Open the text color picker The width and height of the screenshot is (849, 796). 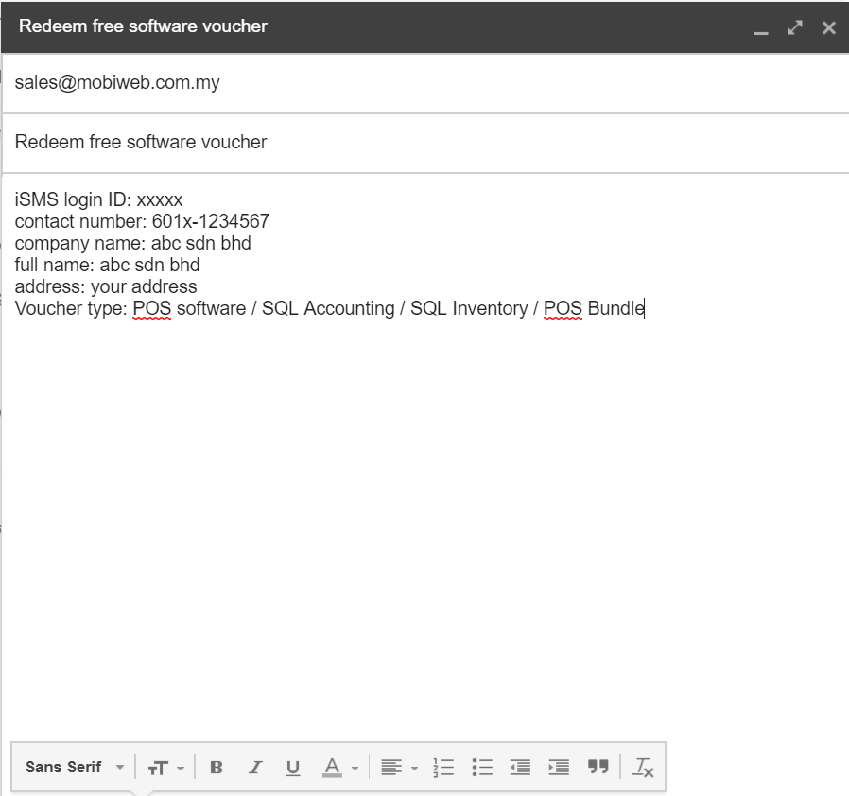[x=339, y=768]
